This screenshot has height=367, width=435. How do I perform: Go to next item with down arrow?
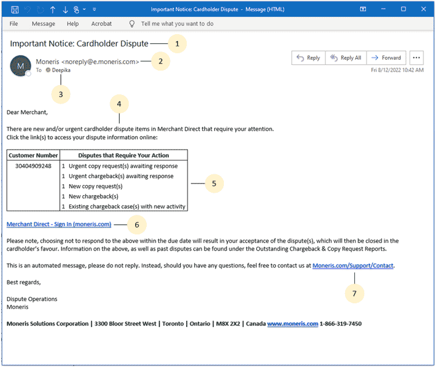65,10
